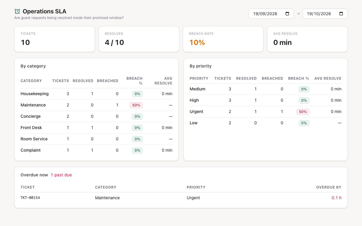Click the Overdue now heading
The height and width of the screenshot is (226, 362).
click(x=34, y=175)
